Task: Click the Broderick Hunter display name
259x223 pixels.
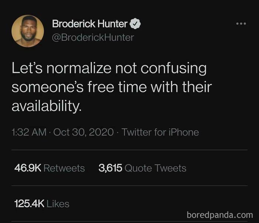Action: (90, 24)
